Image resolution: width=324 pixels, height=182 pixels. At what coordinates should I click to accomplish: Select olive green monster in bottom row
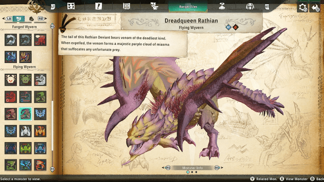click(11, 165)
